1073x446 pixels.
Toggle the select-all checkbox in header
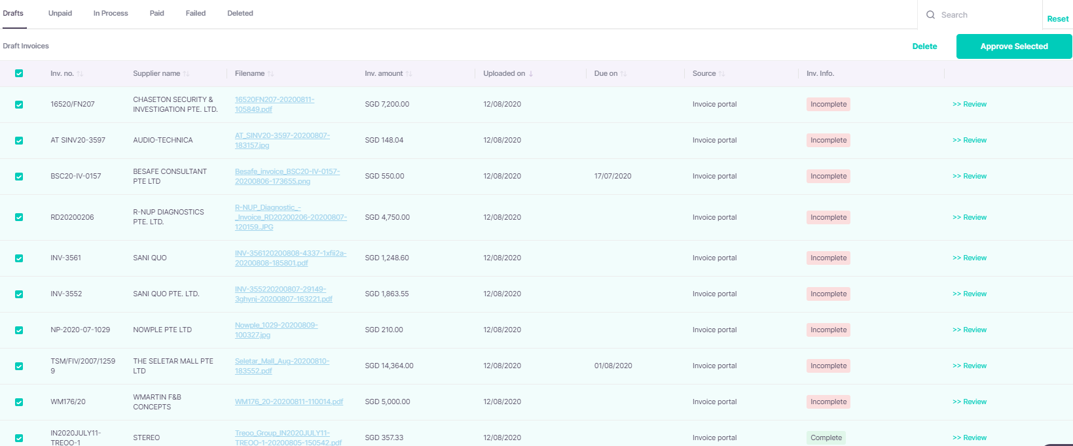pos(19,73)
